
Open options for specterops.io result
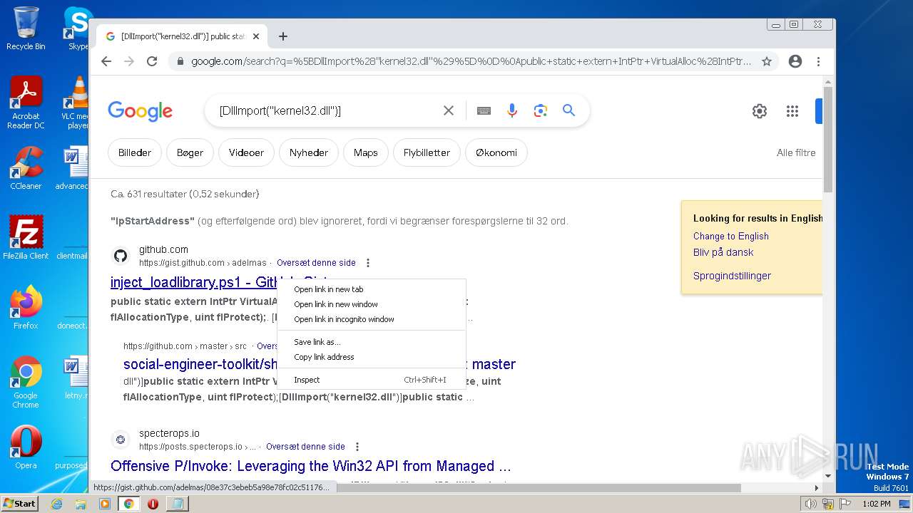click(357, 447)
